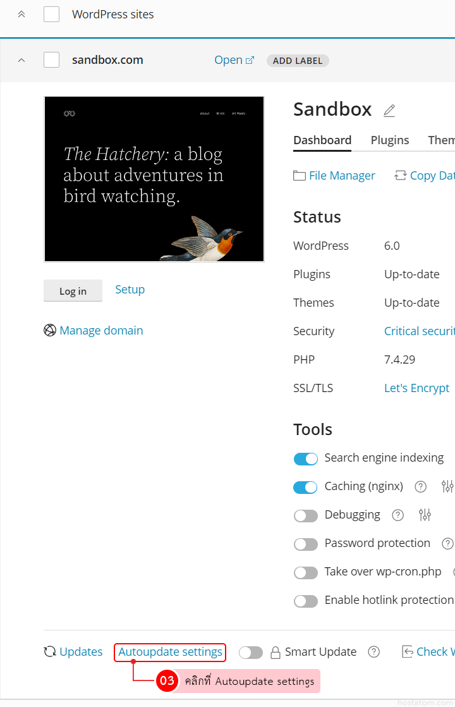455x707 pixels.
Task: Open Caching (nginx) settings sliders icon
Action: [447, 486]
